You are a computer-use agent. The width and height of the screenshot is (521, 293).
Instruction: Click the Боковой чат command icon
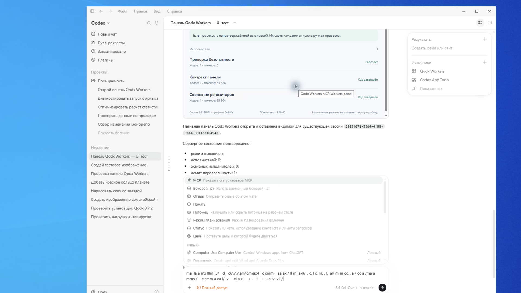click(x=189, y=188)
